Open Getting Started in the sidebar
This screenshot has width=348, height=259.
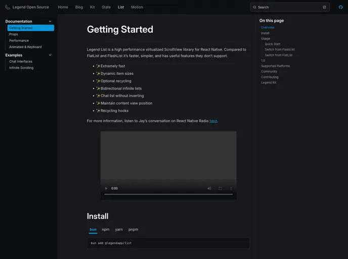point(31,28)
